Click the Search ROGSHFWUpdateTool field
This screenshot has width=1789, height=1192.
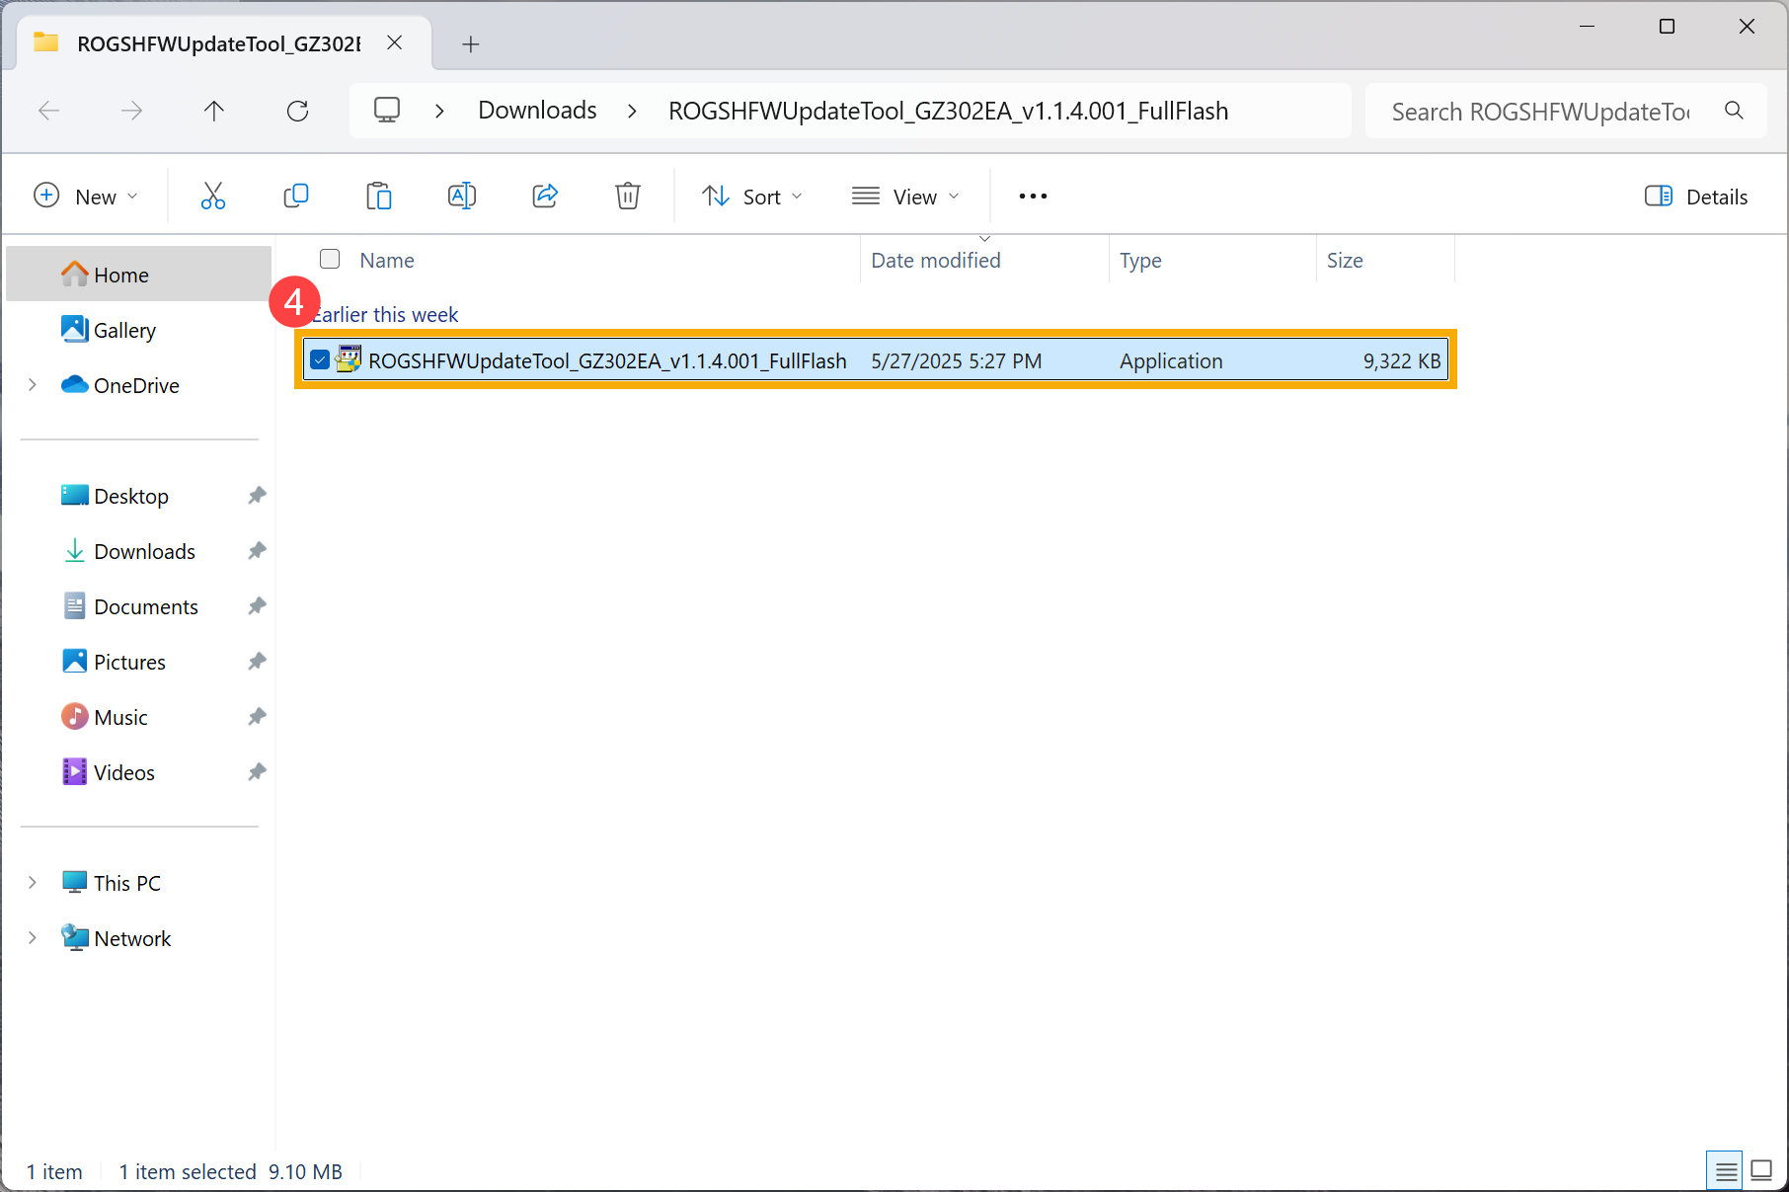pyautogui.click(x=1566, y=111)
